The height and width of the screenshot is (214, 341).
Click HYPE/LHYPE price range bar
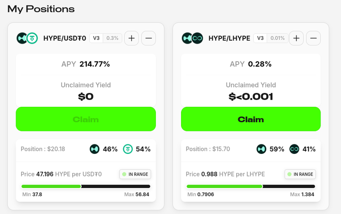click(x=251, y=186)
